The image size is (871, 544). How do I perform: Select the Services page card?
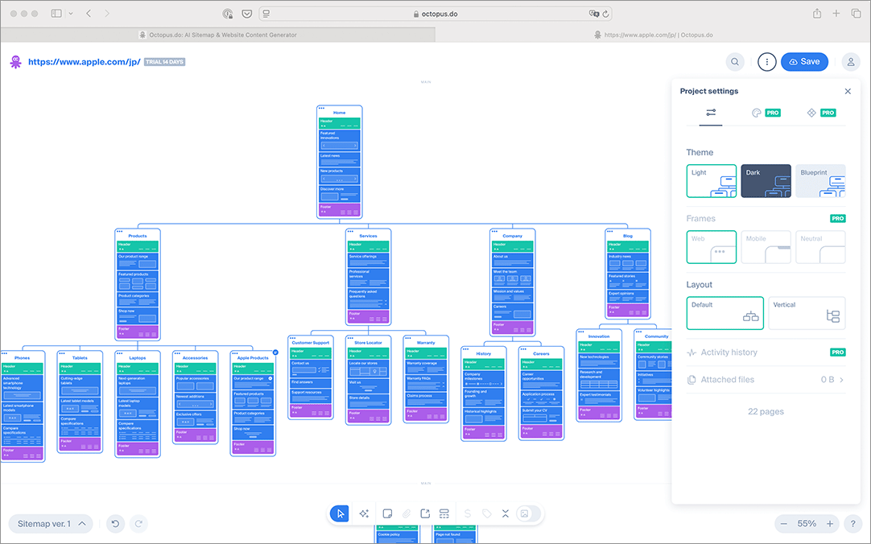369,277
